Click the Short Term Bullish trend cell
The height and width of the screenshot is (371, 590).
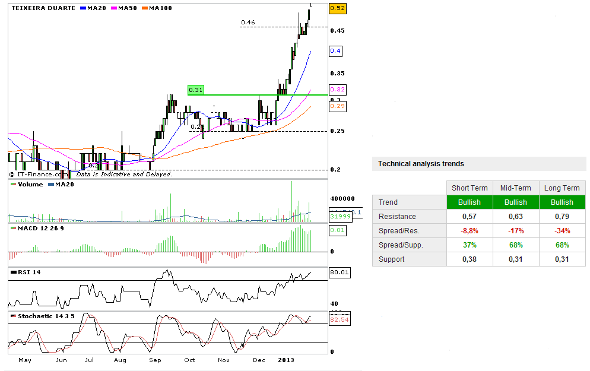(x=470, y=202)
